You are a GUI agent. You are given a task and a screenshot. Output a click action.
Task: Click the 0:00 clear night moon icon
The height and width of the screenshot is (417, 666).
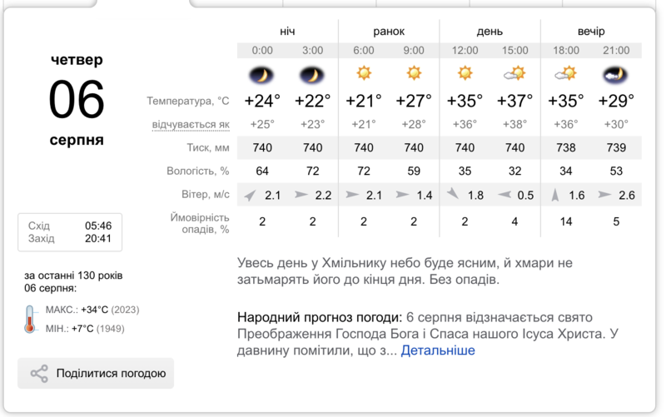261,75
